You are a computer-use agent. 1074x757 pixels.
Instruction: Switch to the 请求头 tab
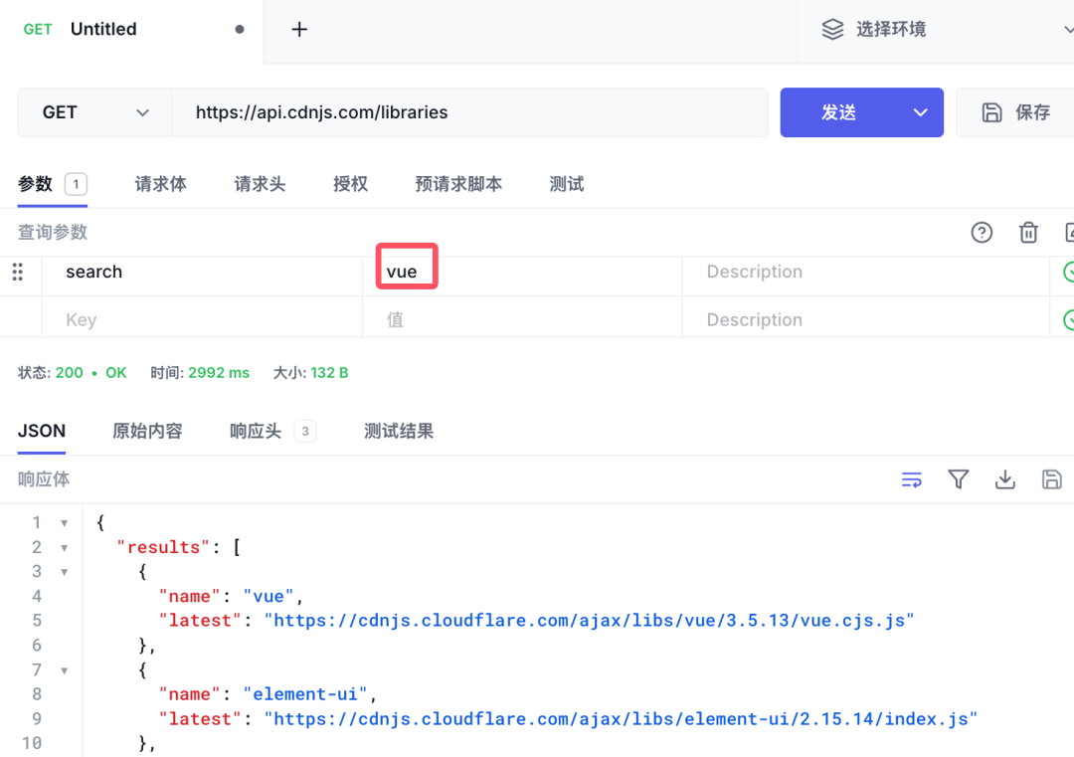tap(259, 183)
